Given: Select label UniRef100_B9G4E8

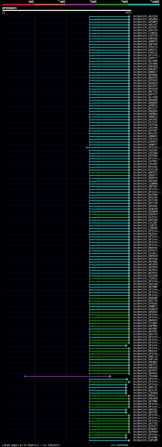Looking at the screenshot, I should pos(145,67).
